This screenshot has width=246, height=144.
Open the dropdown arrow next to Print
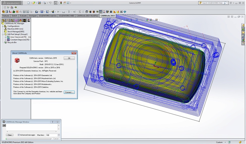47,3
